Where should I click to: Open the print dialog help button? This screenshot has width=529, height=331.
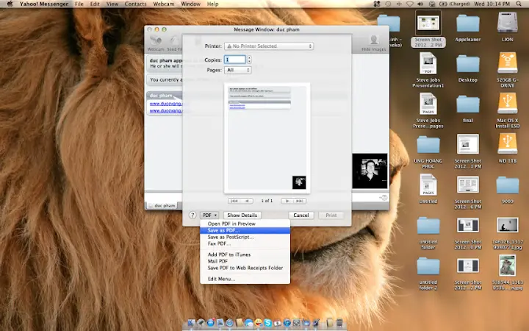click(x=192, y=215)
